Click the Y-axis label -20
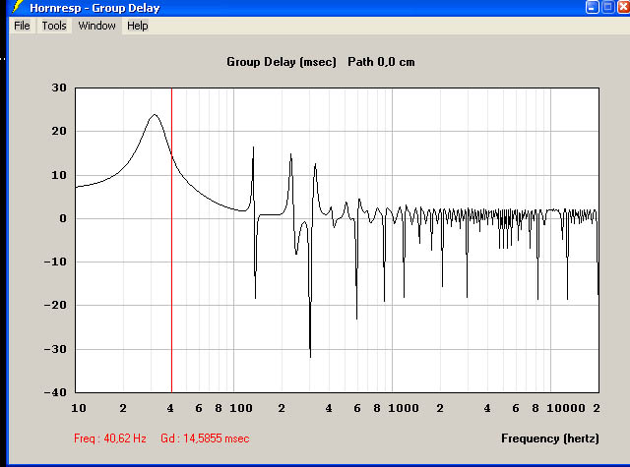 pos(55,305)
